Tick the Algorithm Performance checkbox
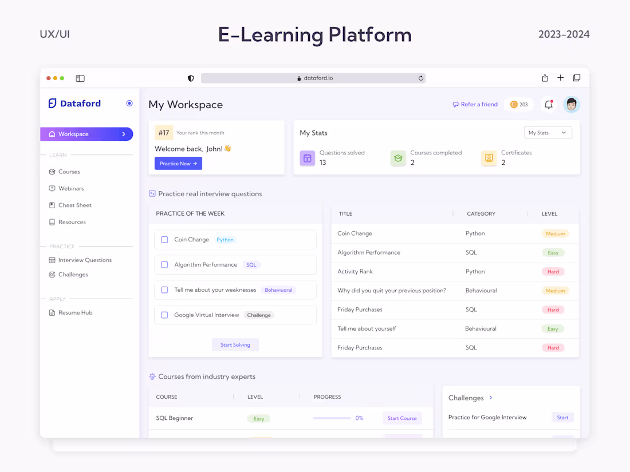This screenshot has height=472, width=630. tap(164, 265)
